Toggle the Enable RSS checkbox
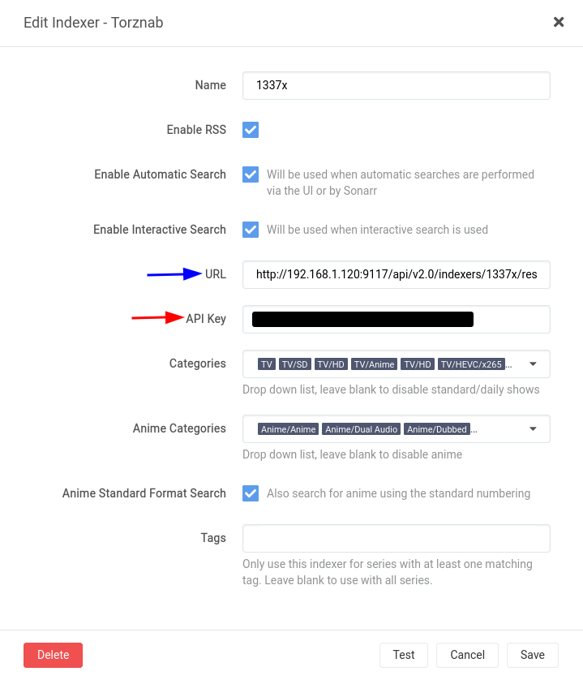583x680 pixels. point(251,130)
